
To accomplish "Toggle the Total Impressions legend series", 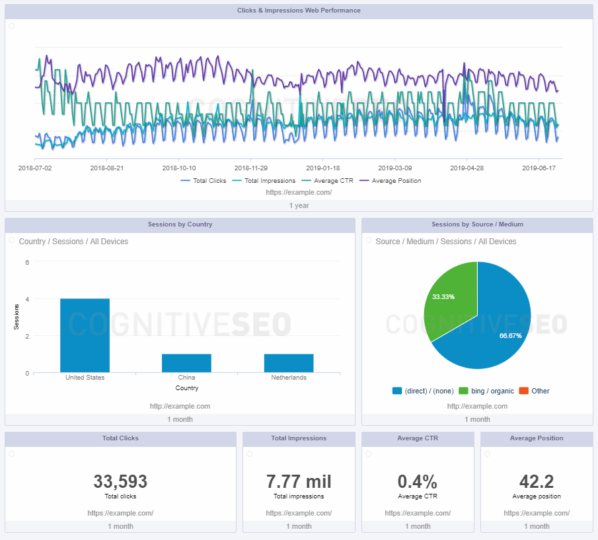I will 264,181.
